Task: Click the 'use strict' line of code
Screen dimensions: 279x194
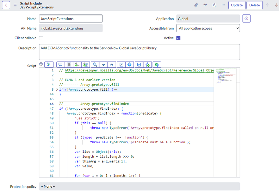Action: [87, 118]
